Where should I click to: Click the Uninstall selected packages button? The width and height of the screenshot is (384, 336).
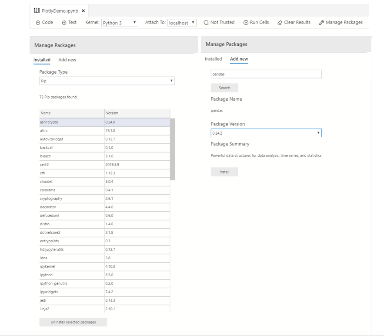click(73, 322)
